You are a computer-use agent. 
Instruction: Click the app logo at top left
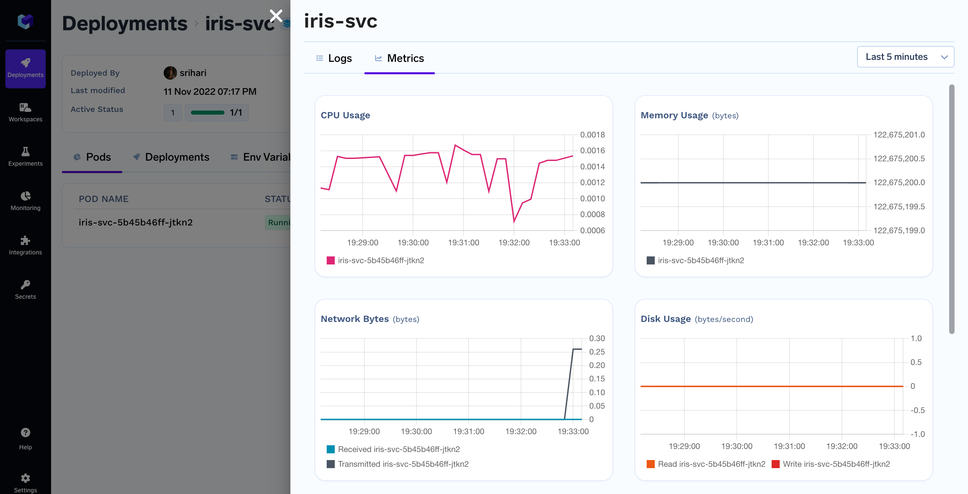(25, 21)
